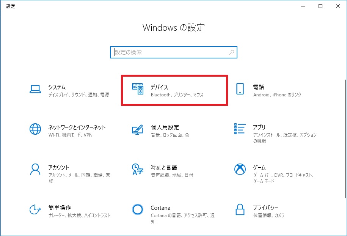This screenshot has width=347, height=236.
Task: Click the ディスプレイ、サウンド、通知、電源 description
Action: [79, 95]
